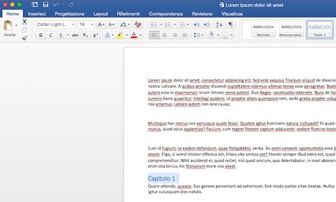This screenshot has height=202, width=336.
Task: Toggle italic C formatting
Action: [x=51, y=35]
